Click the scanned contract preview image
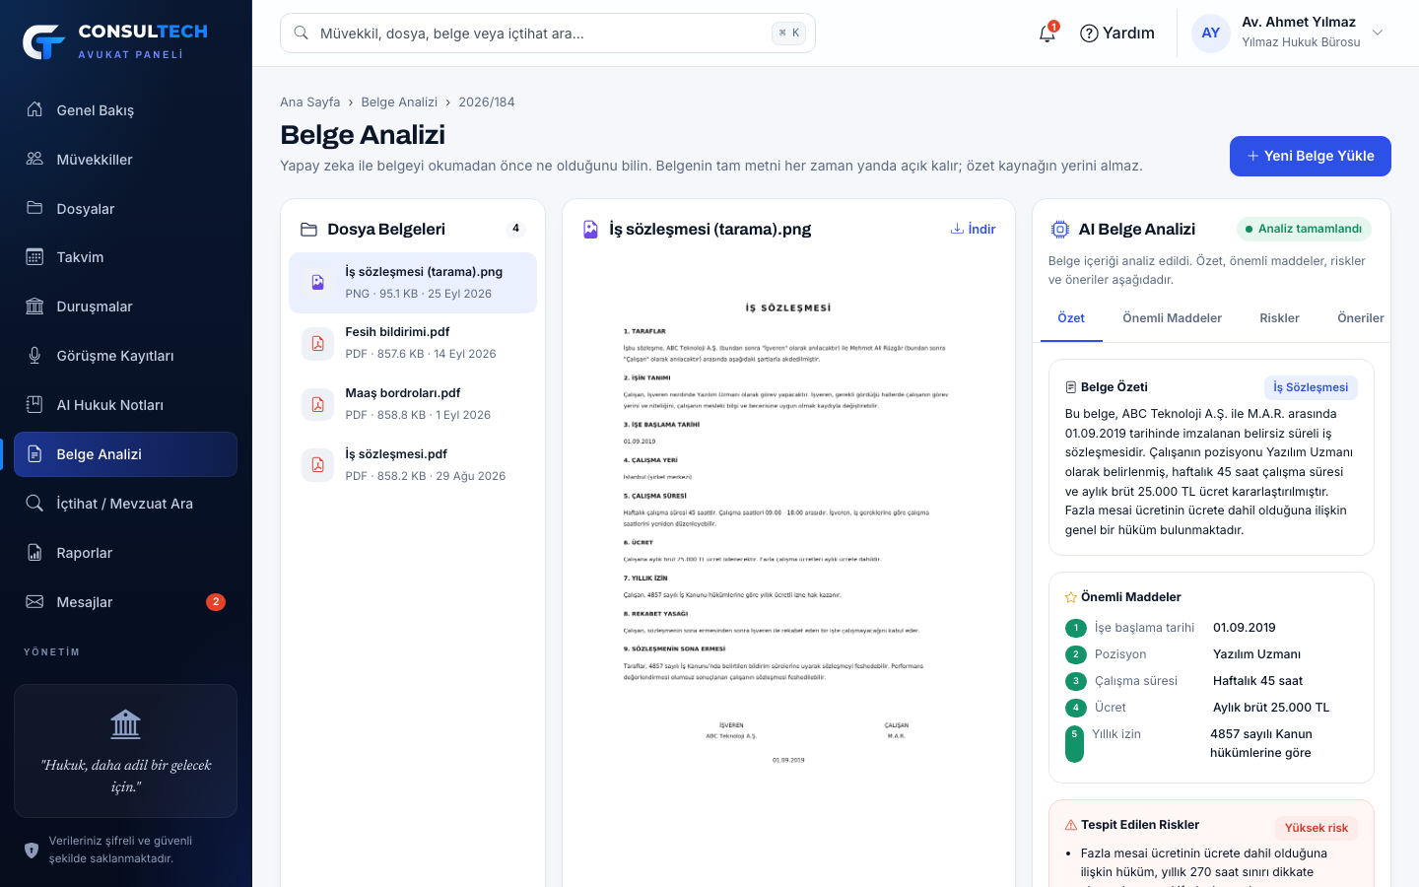The height and width of the screenshot is (887, 1419). pos(788,532)
